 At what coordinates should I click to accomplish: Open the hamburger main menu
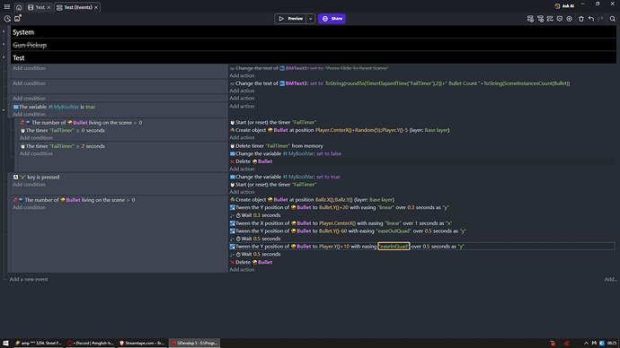coord(6,7)
